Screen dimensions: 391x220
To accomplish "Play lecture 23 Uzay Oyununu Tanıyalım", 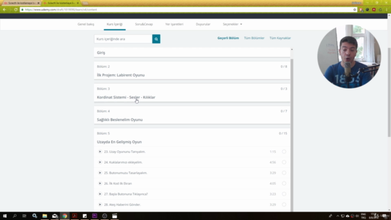I will point(100,152).
